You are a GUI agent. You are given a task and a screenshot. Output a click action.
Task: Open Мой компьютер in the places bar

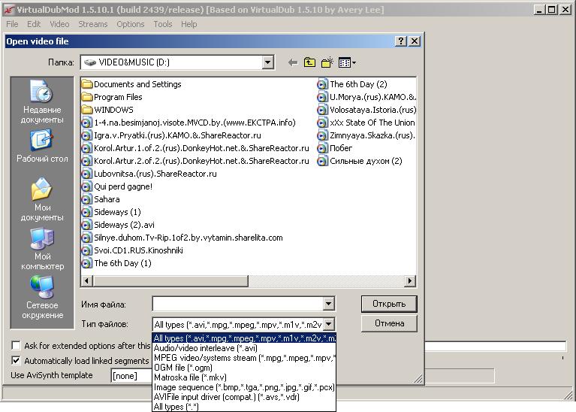[x=42, y=249]
